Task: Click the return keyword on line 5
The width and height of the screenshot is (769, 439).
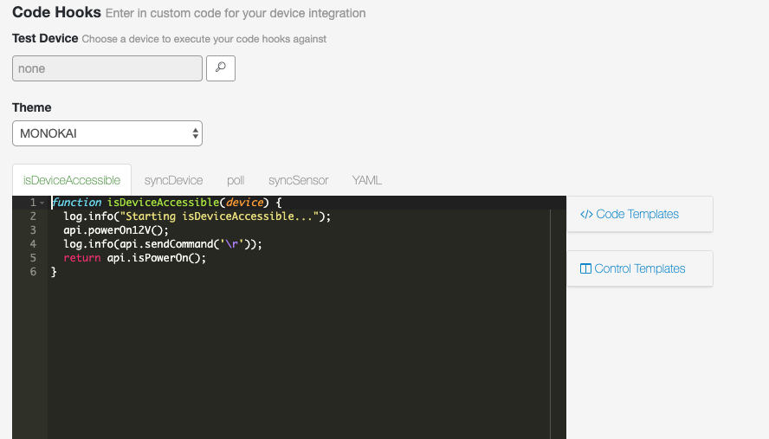Action: point(82,257)
